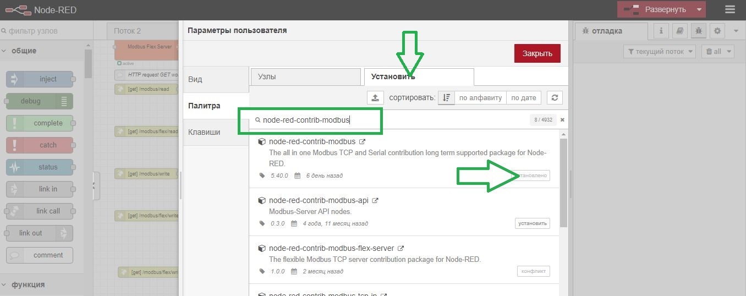Sort modules по алфавиту
Image resolution: width=746 pixels, height=296 pixels.
pyautogui.click(x=480, y=97)
